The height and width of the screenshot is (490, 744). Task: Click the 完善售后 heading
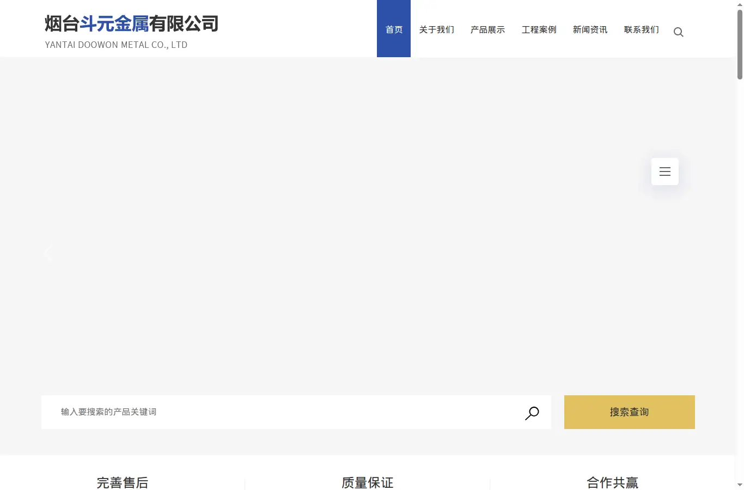point(123,482)
